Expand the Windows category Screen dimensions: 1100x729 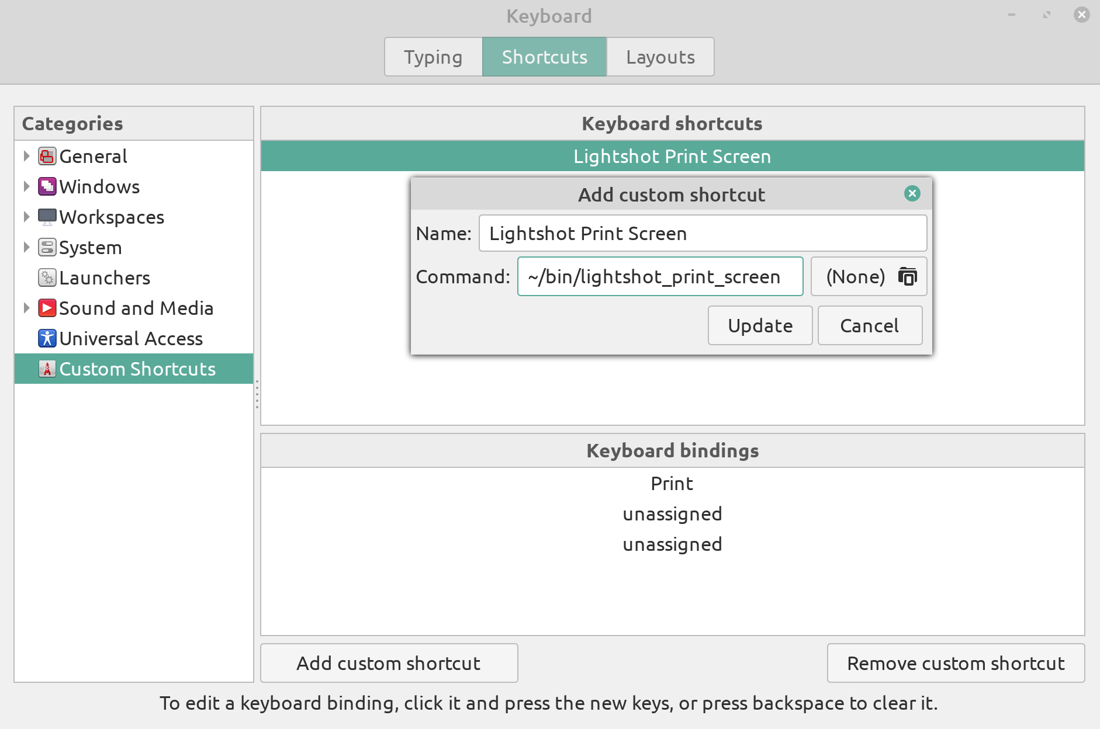tap(26, 186)
